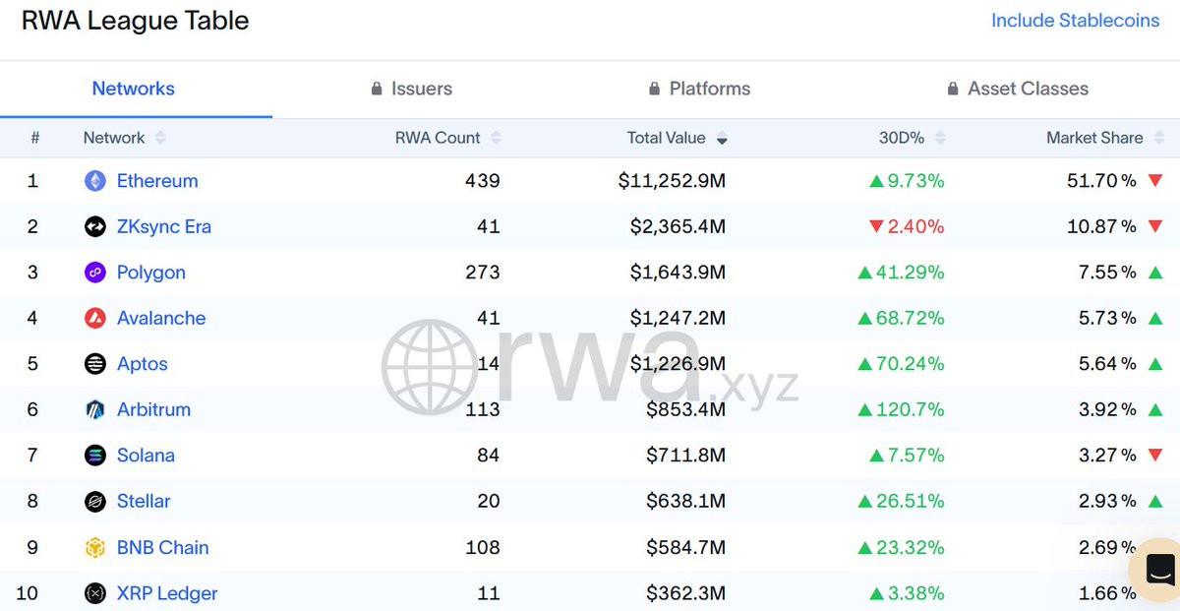This screenshot has width=1180, height=611.
Task: Click Ethereum's total value $11,252.9M
Action: click(x=672, y=181)
